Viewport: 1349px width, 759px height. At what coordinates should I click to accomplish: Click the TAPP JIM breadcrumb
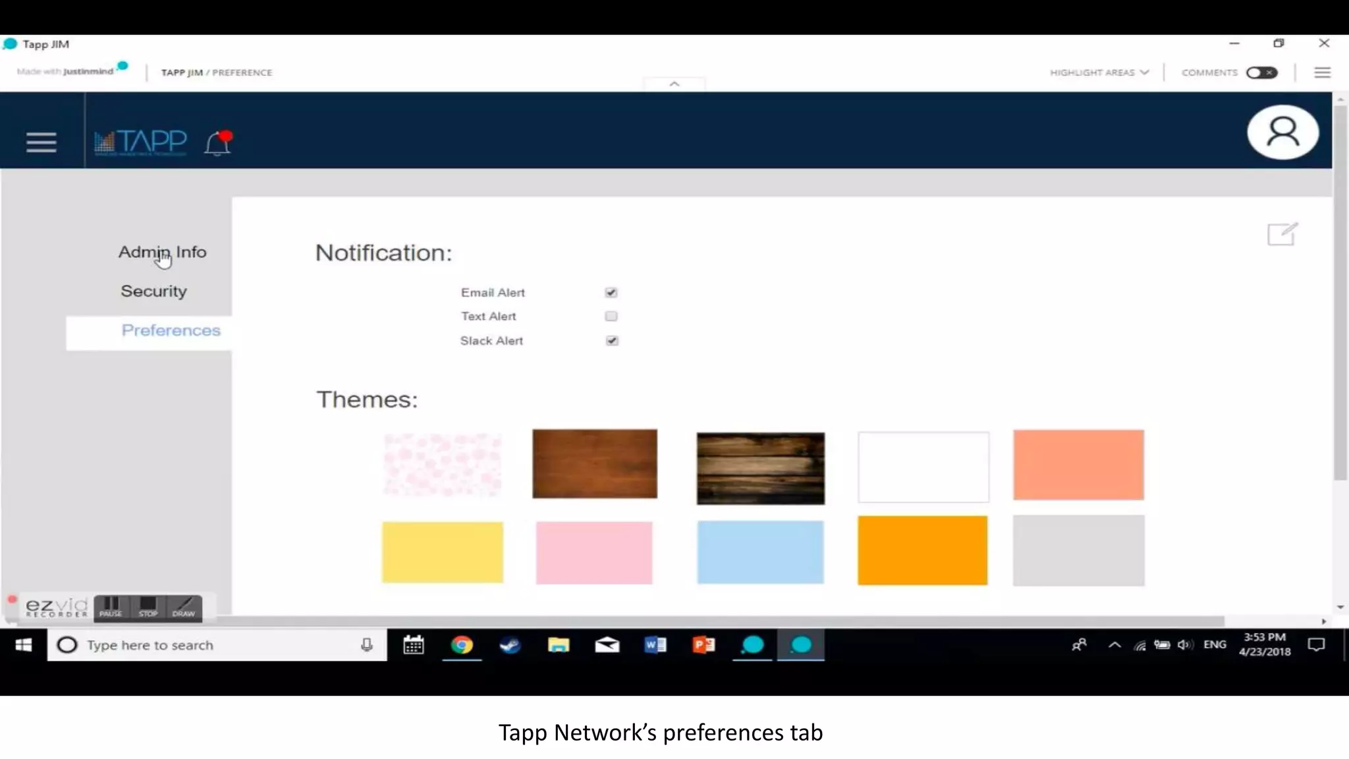point(182,72)
